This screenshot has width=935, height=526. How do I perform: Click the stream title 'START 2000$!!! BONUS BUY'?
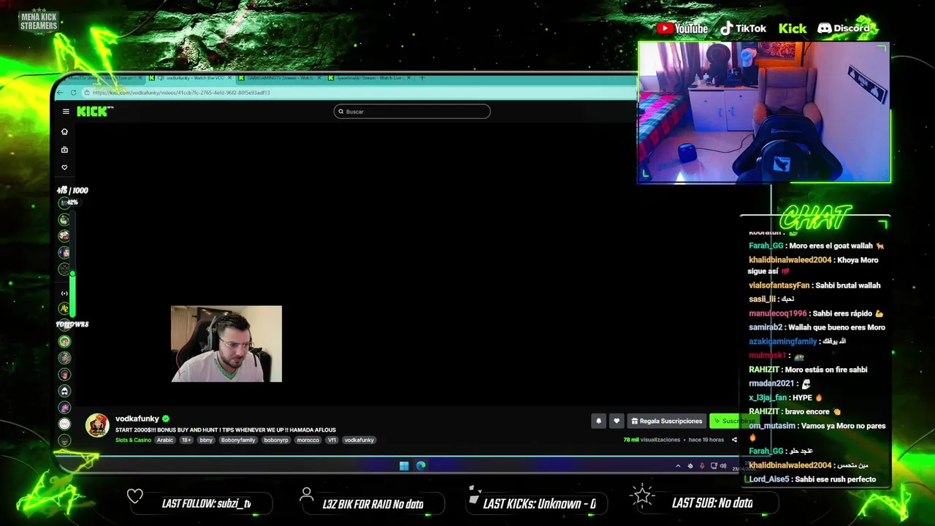[x=226, y=430]
